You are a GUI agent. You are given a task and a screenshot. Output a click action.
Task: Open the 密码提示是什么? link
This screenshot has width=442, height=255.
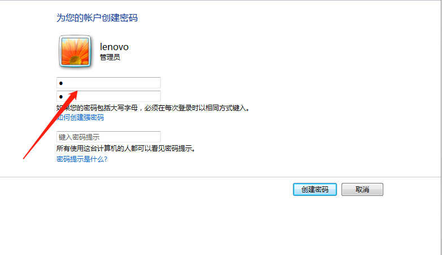[82, 159]
